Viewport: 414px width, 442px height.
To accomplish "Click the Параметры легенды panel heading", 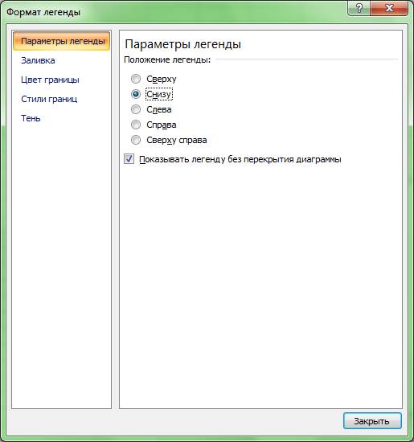I will 182,44.
